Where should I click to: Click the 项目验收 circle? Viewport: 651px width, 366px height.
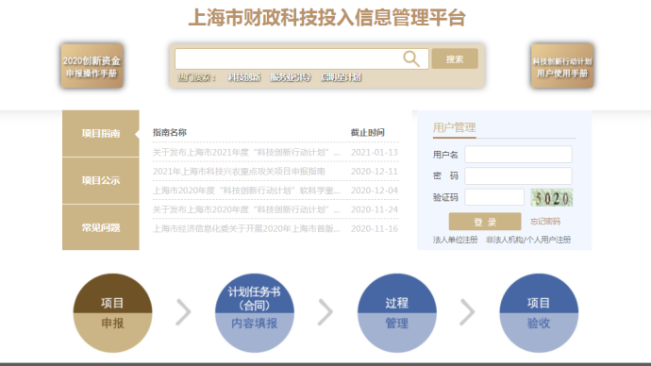click(539, 313)
